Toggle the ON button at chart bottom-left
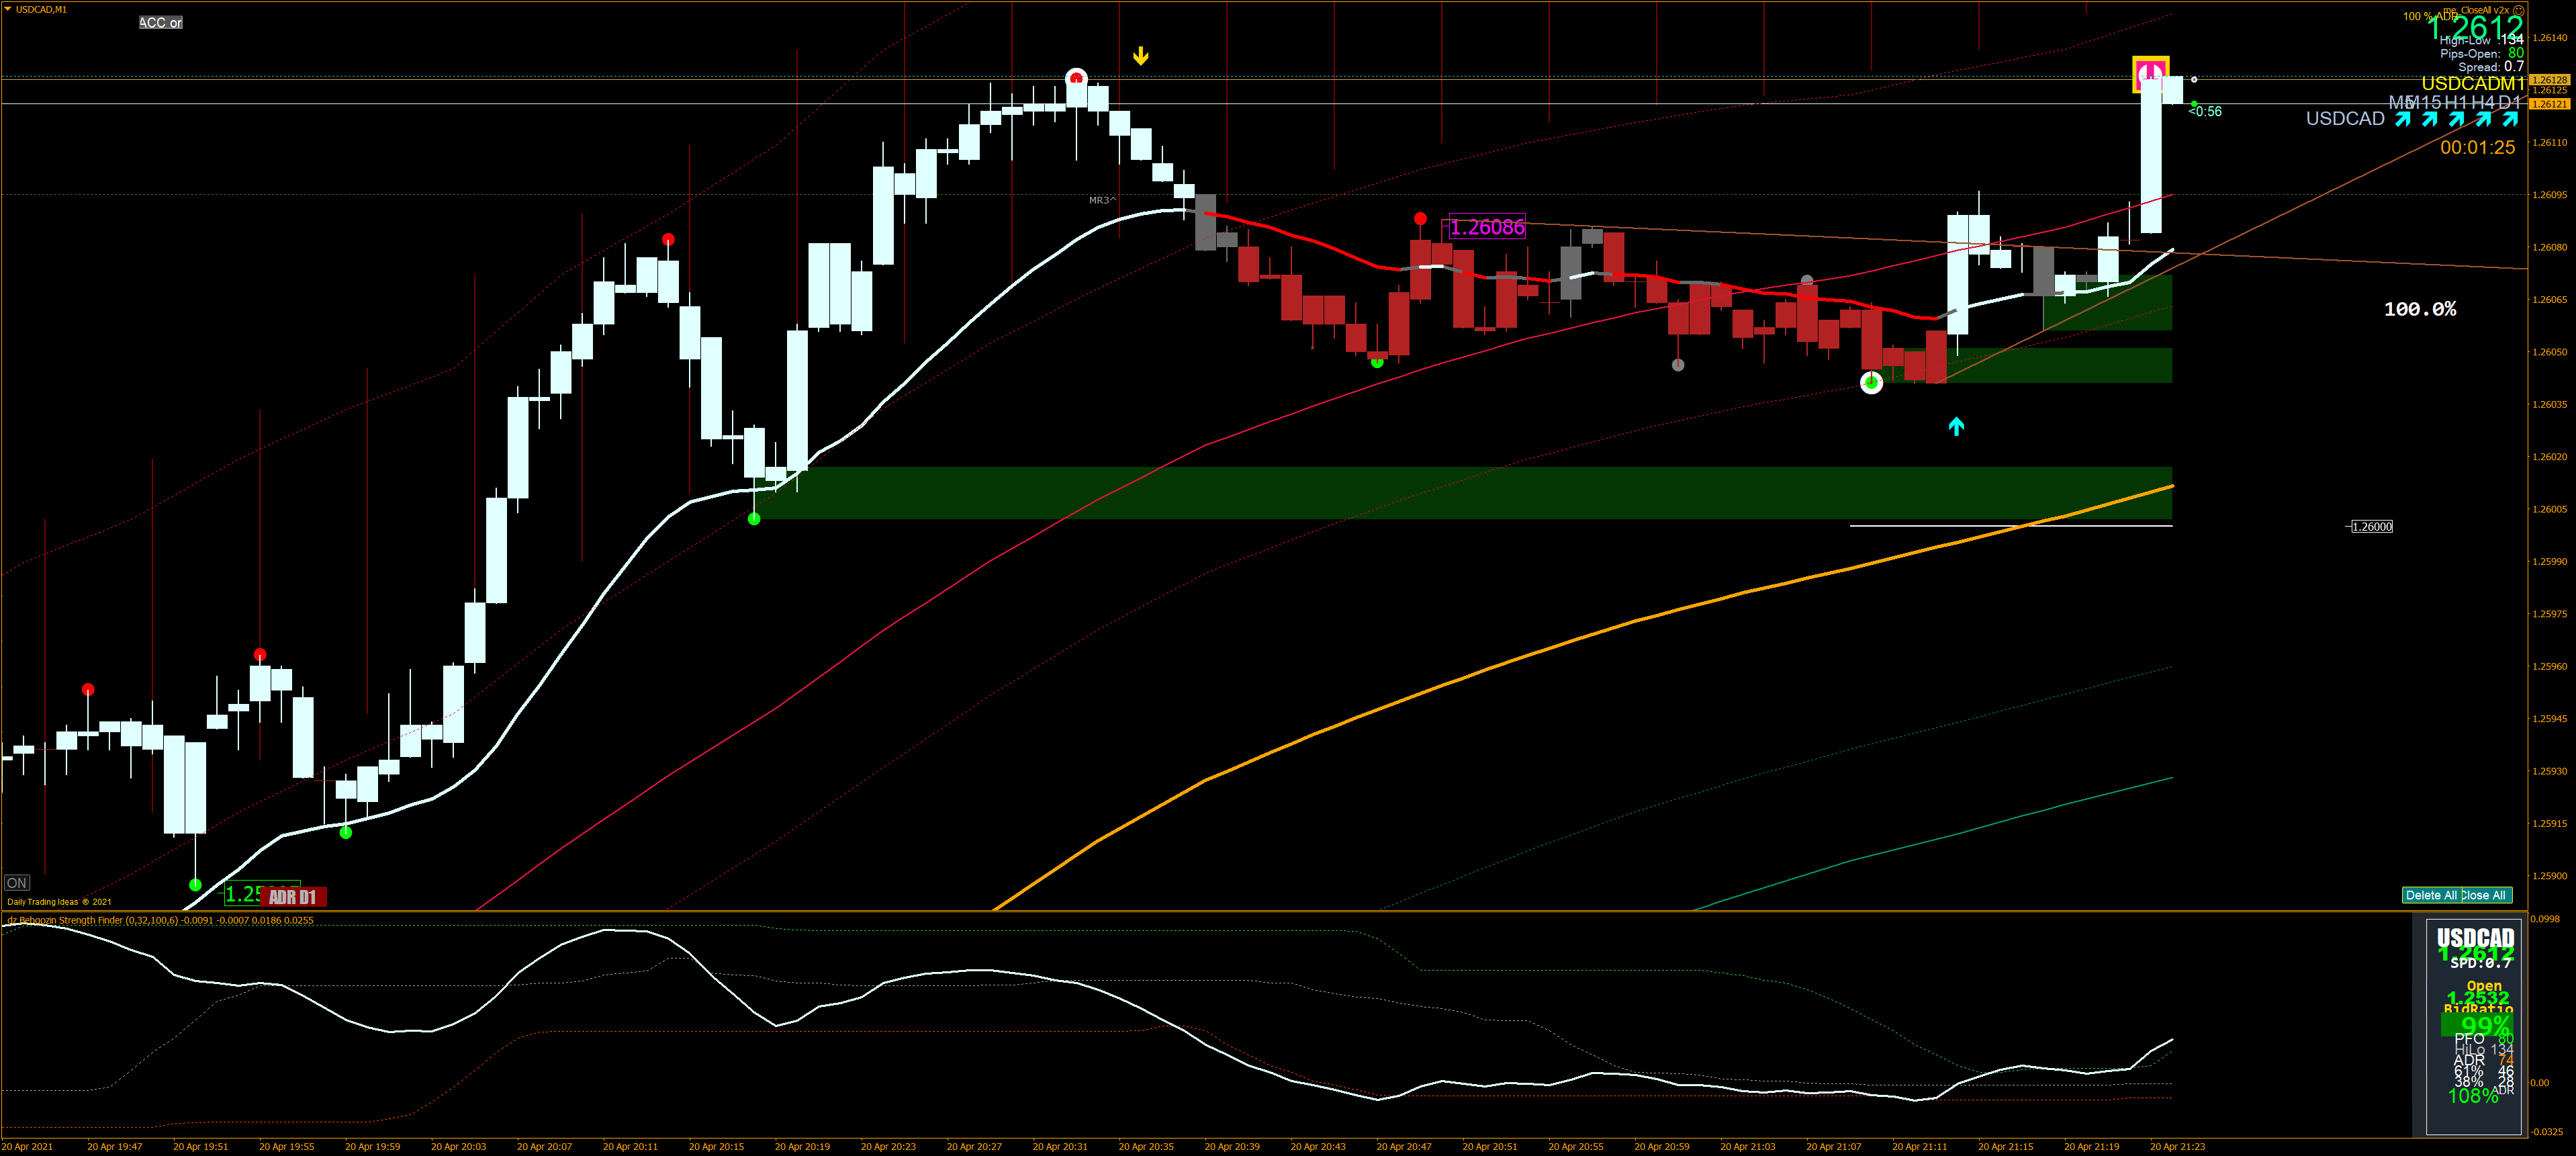Viewport: 2576px width, 1156px height. 17,883
